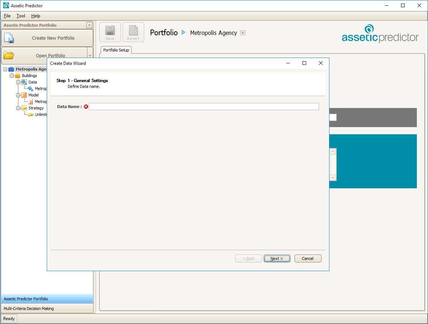Click the Next button in the wizard
This screenshot has height=324, width=428.
pos(277,258)
